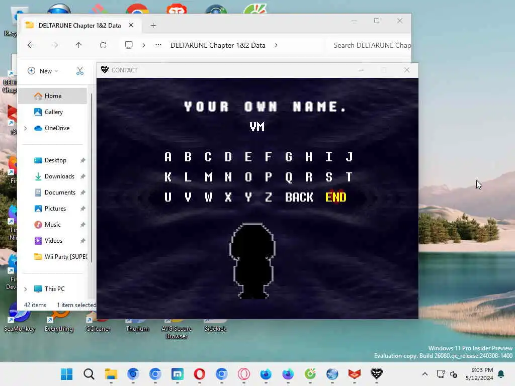Refresh the File Explorer view
515x386 pixels.
click(x=103, y=45)
